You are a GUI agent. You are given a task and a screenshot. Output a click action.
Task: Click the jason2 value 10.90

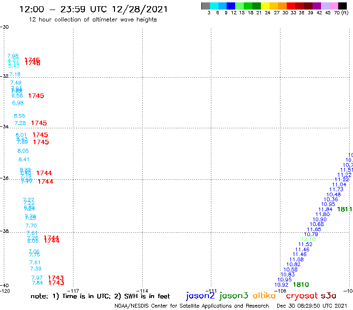coord(320,219)
